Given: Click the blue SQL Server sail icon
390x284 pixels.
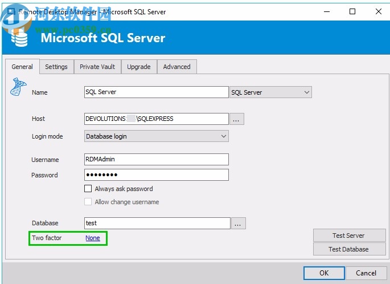Looking at the screenshot, I should (18, 87).
